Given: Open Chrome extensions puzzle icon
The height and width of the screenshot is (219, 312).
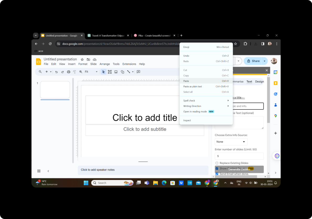Looking at the screenshot, I should coord(245,44).
